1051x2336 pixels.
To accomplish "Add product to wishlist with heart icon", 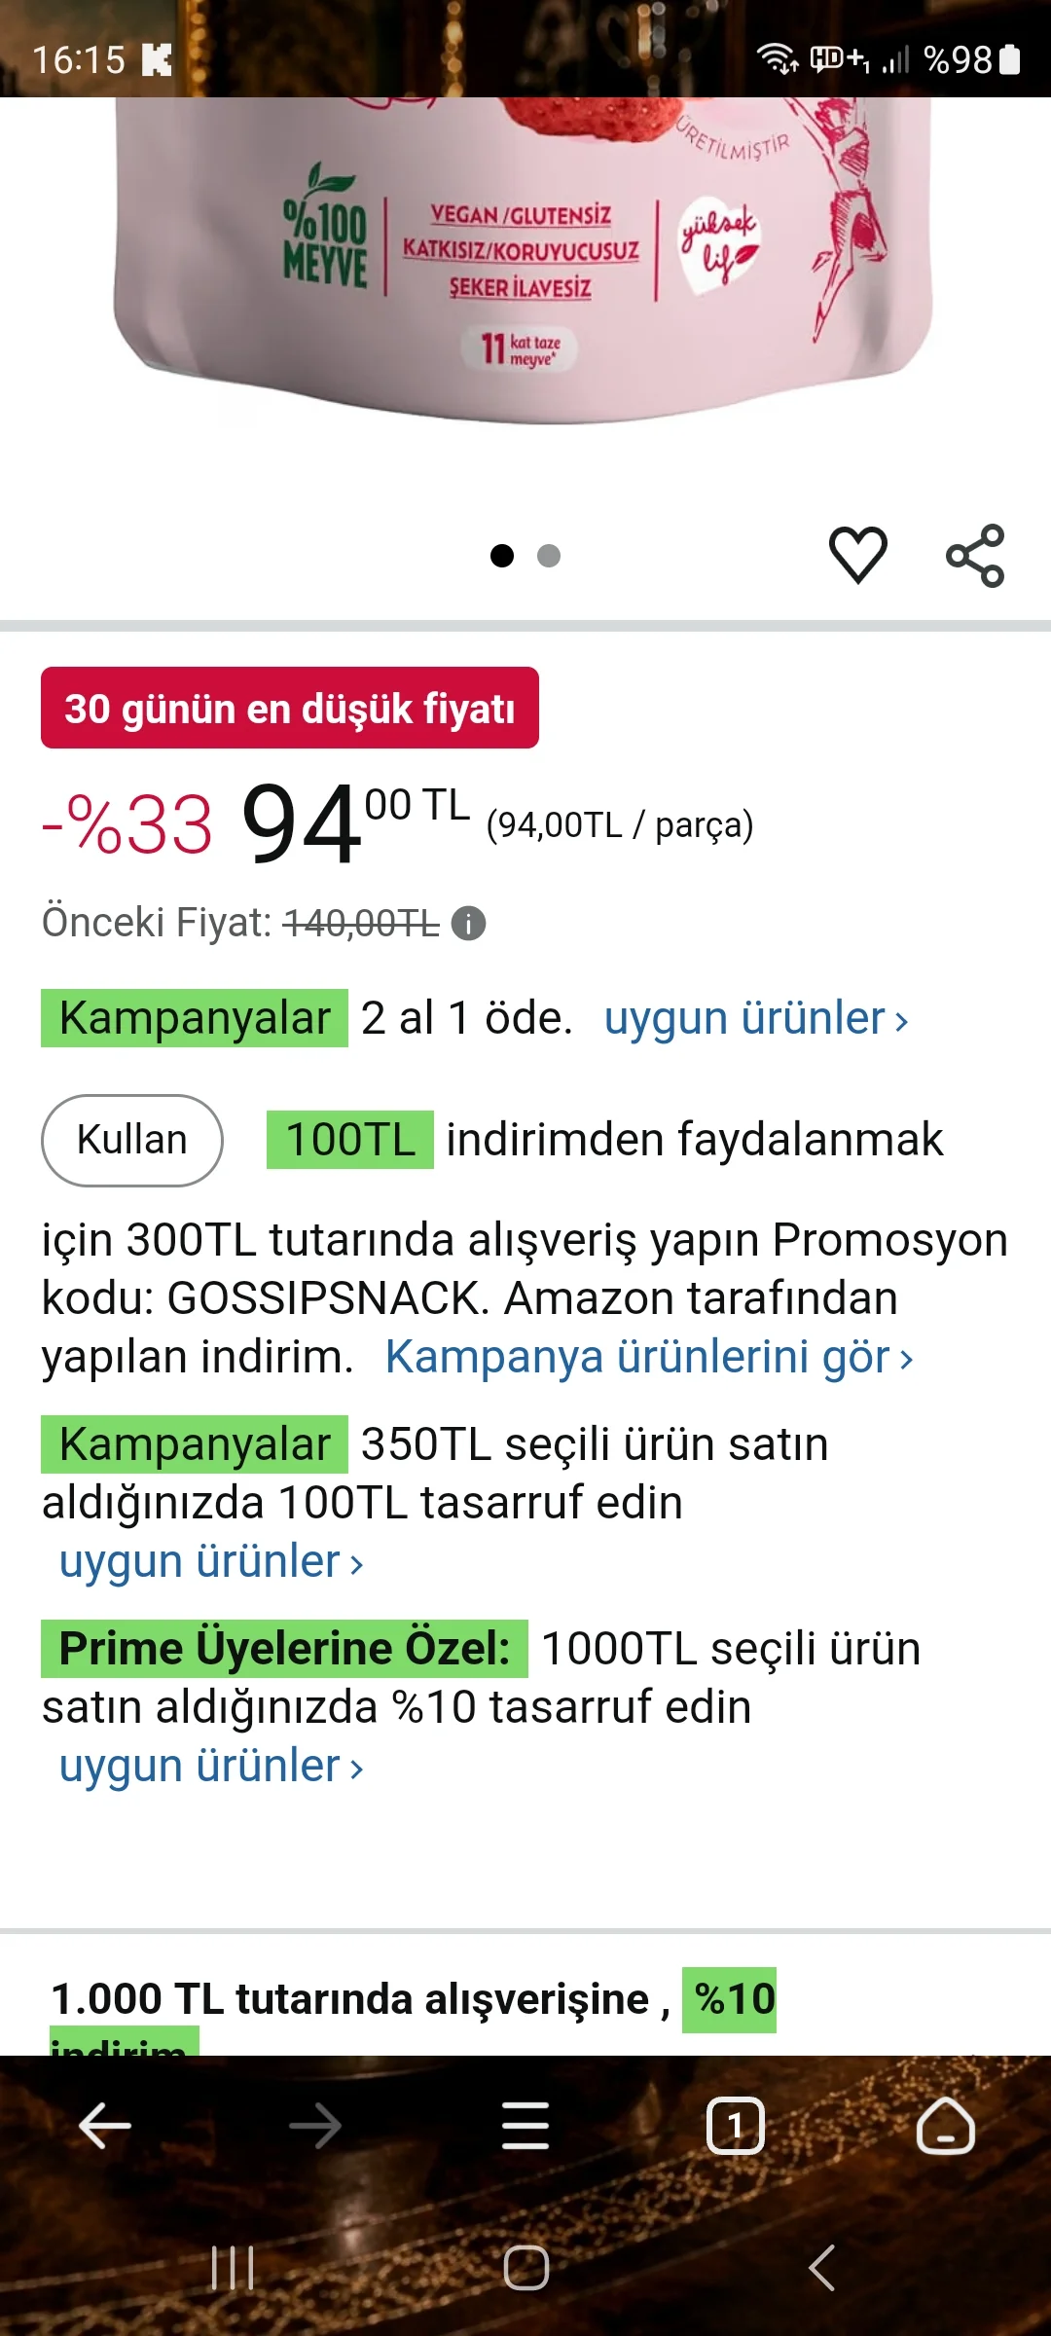I will tap(857, 555).
